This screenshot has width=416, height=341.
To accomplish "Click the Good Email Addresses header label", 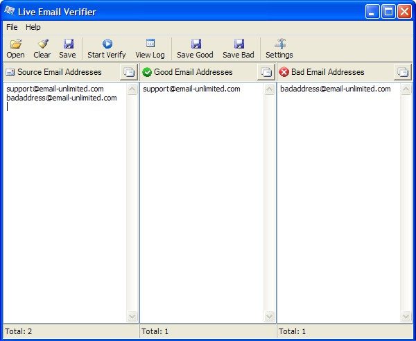I will click(x=193, y=72).
